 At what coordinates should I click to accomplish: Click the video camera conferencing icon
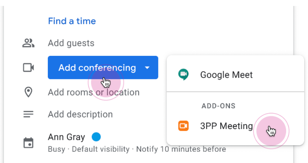click(x=28, y=68)
